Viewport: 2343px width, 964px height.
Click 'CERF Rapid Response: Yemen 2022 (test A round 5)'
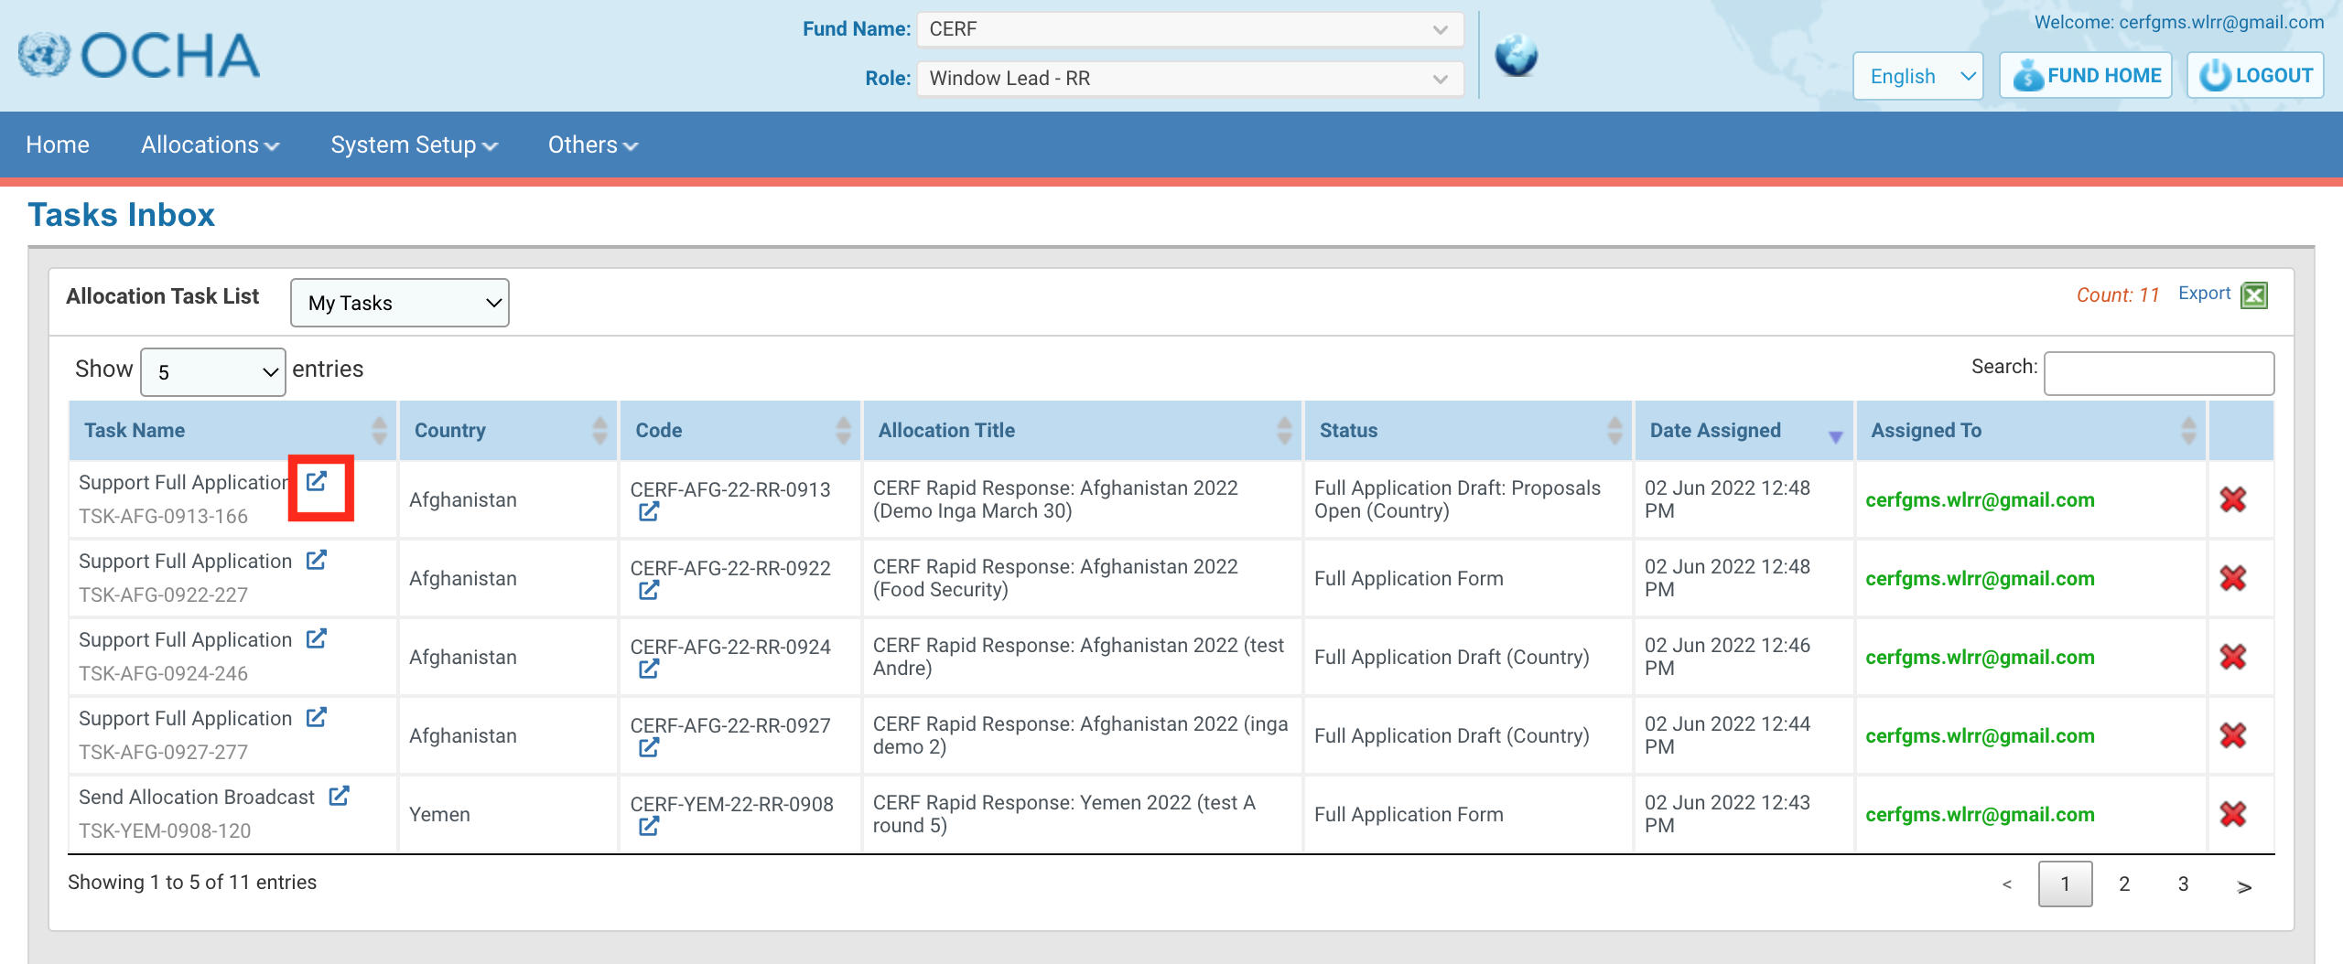(x=1064, y=814)
